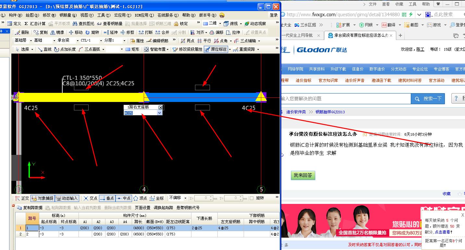Check the 旋转 rotation checkbox
This screenshot has width=465, height=250.
click(x=251, y=198)
